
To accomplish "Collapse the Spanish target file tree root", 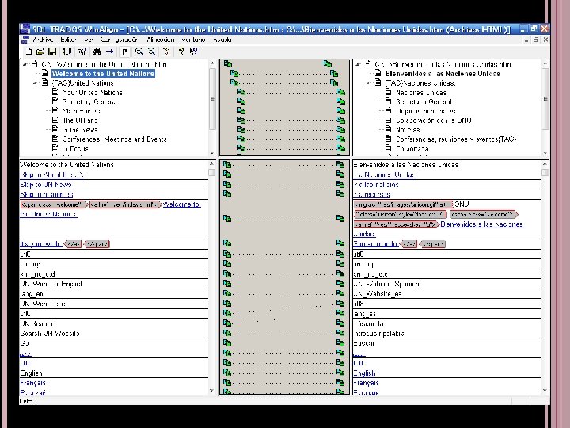I will (358, 64).
